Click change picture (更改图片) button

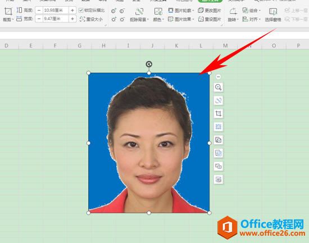coord(210,11)
